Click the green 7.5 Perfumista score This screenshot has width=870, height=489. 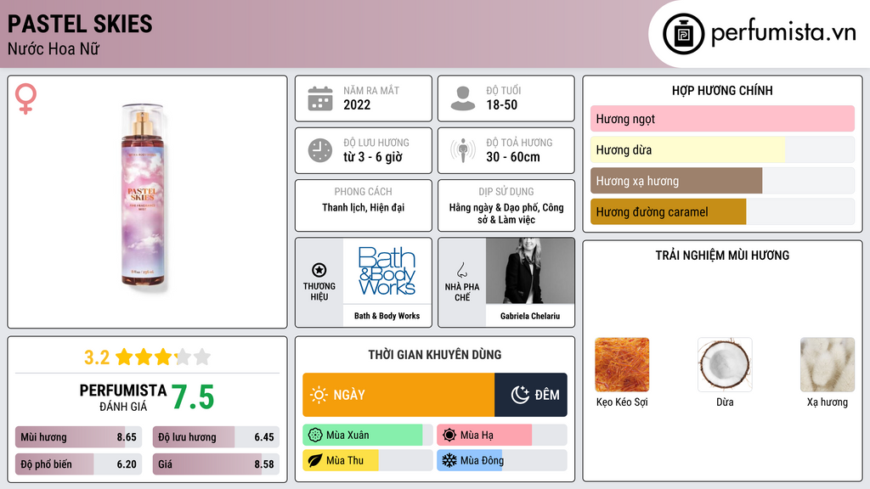coord(193,397)
